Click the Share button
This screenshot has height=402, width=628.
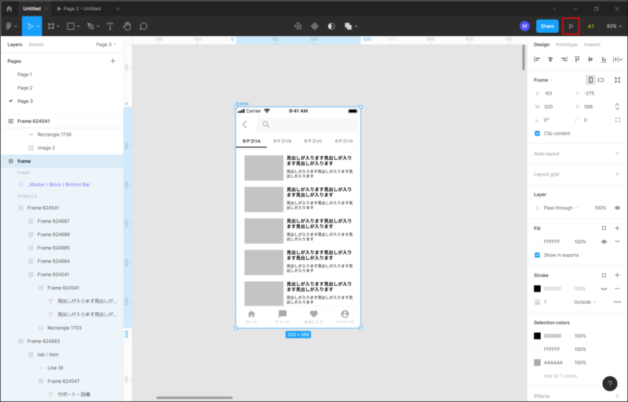point(546,26)
